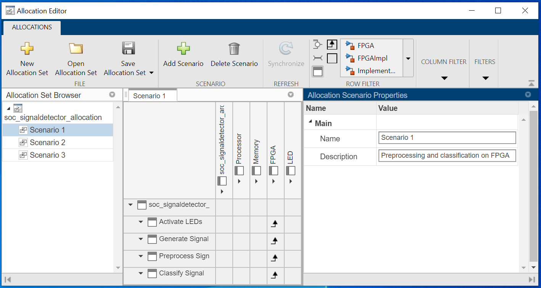Open the Save Allocation Set dropdown arrow
The image size is (541, 288).
pyautogui.click(x=151, y=73)
